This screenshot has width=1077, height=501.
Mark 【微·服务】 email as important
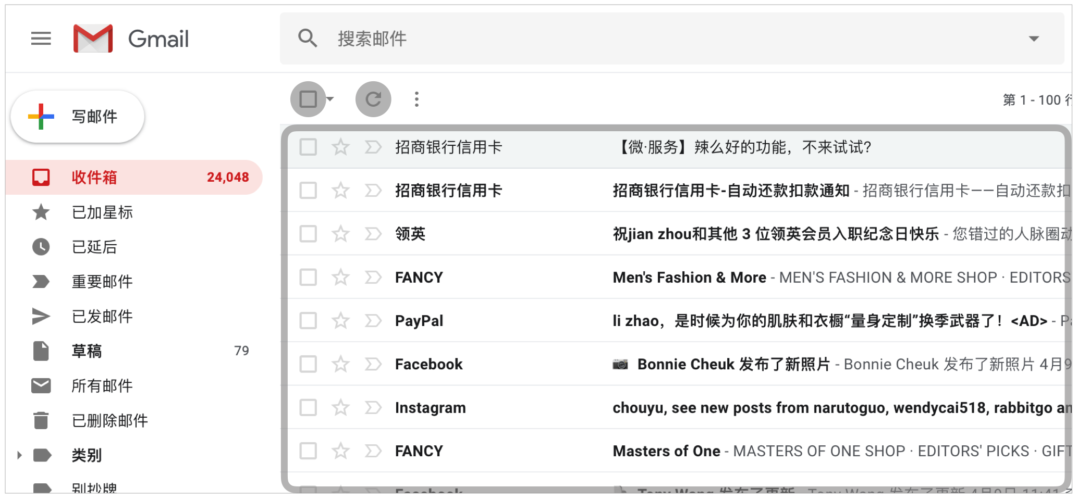pos(373,147)
